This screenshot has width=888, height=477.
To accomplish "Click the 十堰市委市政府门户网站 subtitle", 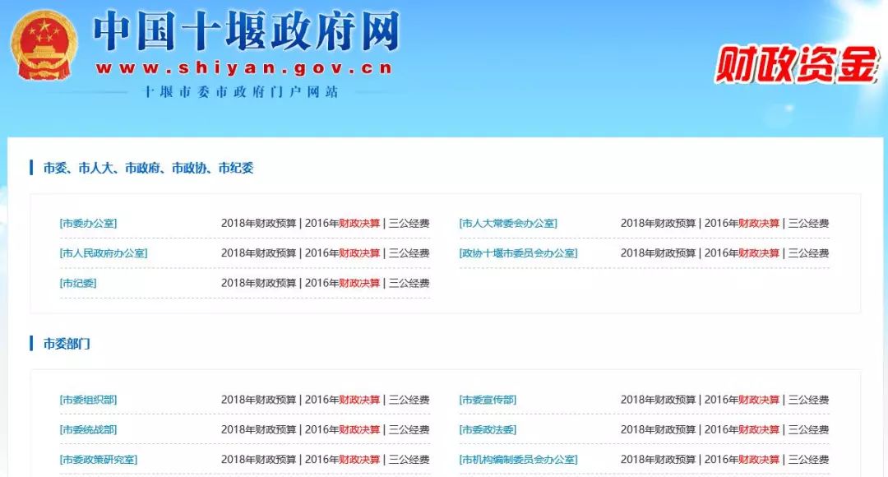I will (240, 92).
